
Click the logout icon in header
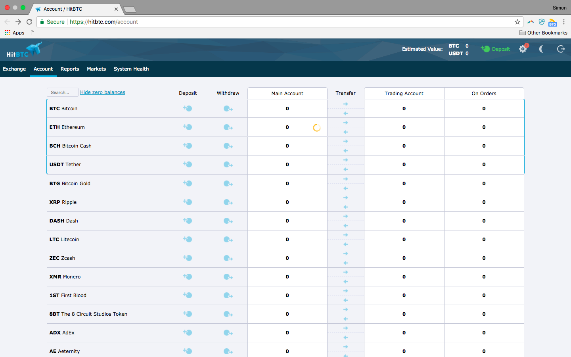[561, 49]
